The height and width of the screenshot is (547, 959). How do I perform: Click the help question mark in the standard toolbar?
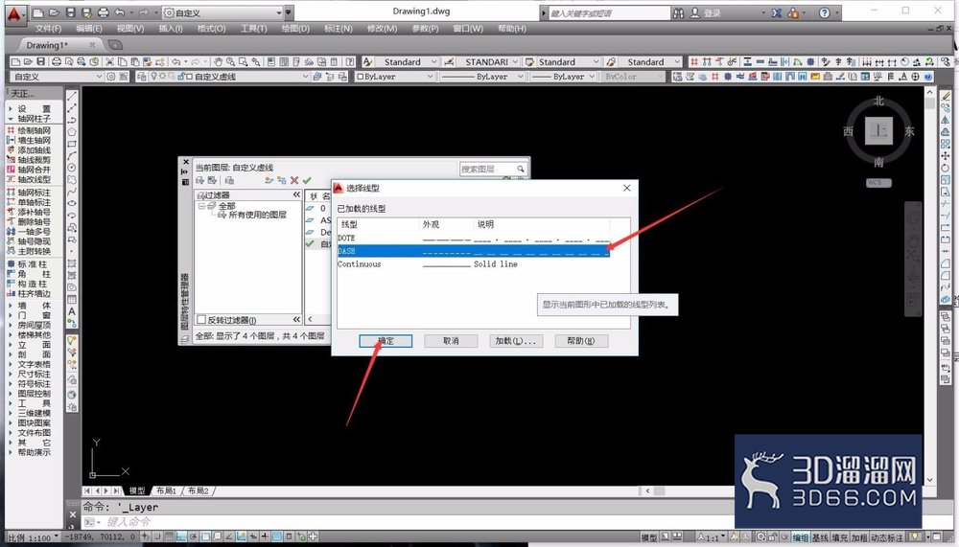[x=349, y=61]
